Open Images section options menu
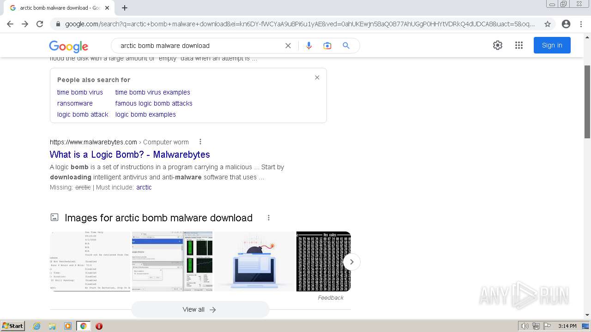The height and width of the screenshot is (332, 591). [x=269, y=218]
